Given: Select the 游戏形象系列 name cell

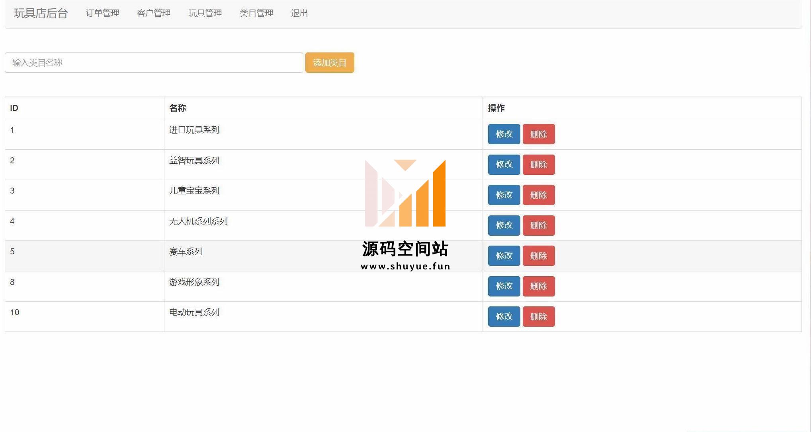Looking at the screenshot, I should tap(323, 286).
